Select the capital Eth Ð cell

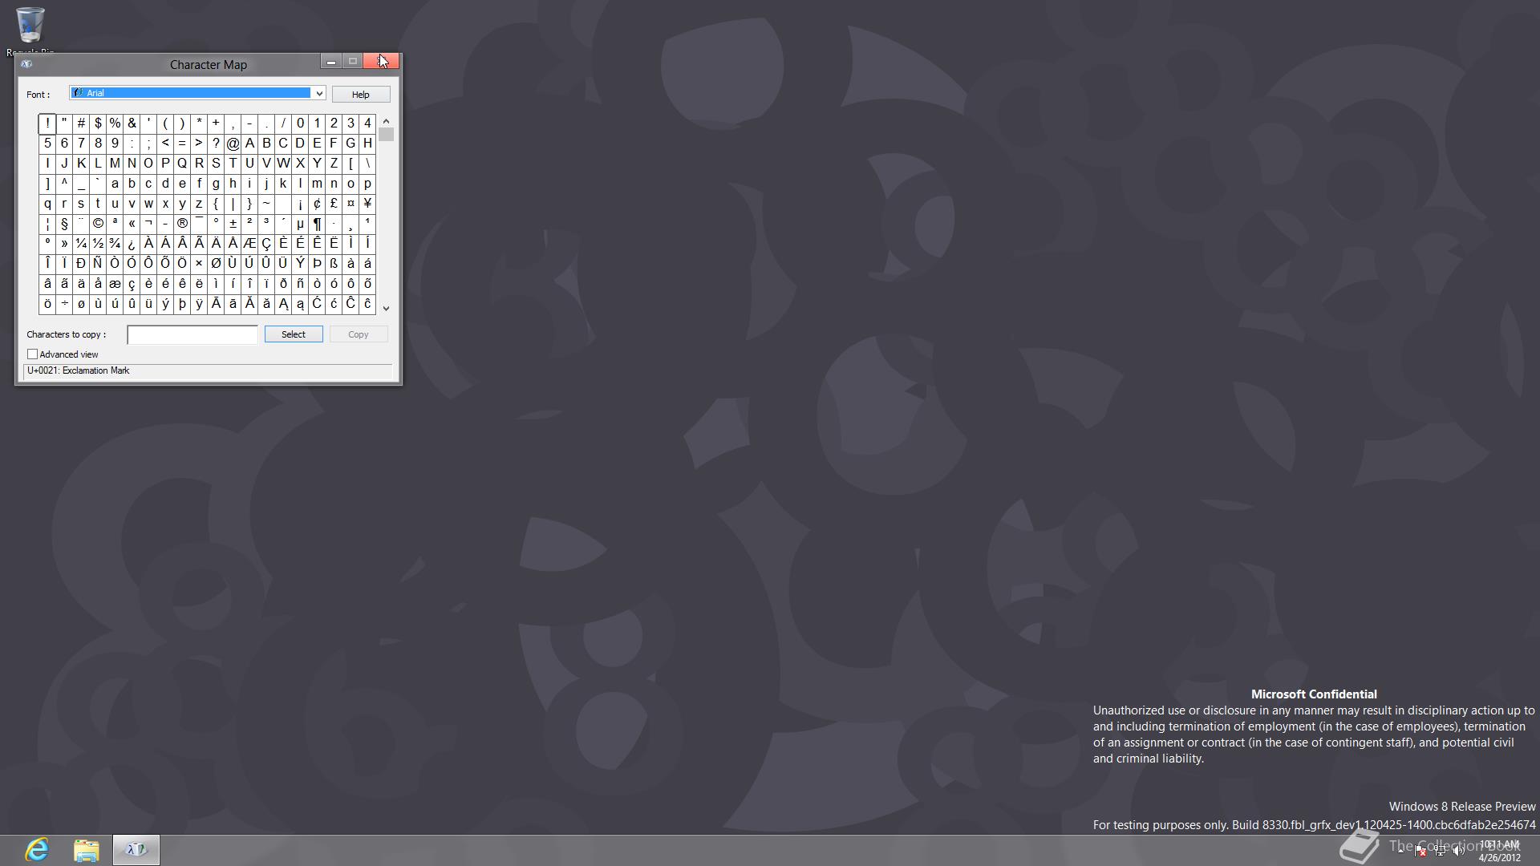[x=81, y=264]
